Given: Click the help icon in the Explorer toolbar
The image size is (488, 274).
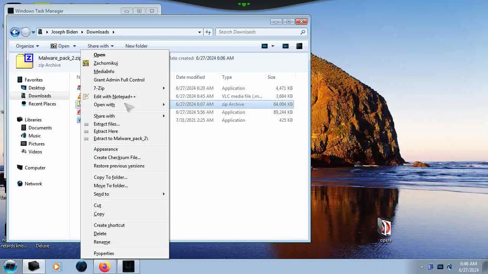Looking at the screenshot, I should click(299, 46).
